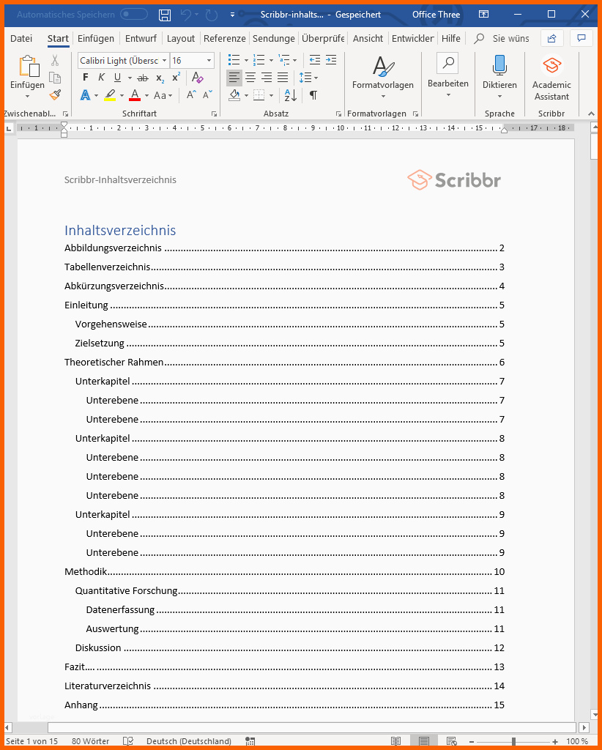
Task: Increase the font size with the grow icon
Action: point(191,95)
